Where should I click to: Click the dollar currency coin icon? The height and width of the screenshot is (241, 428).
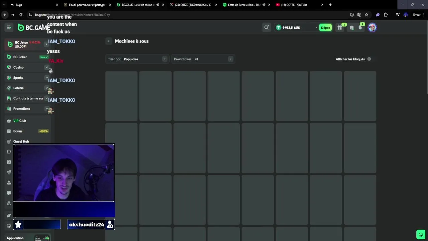tap(279, 27)
